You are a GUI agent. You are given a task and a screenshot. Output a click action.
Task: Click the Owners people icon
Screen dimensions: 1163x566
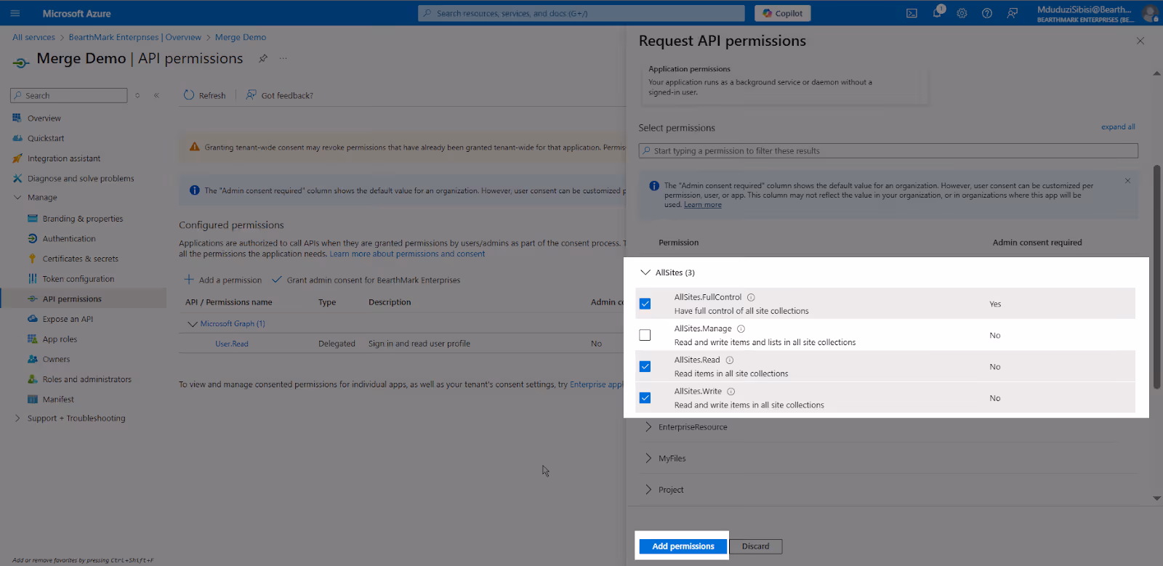(x=32, y=359)
